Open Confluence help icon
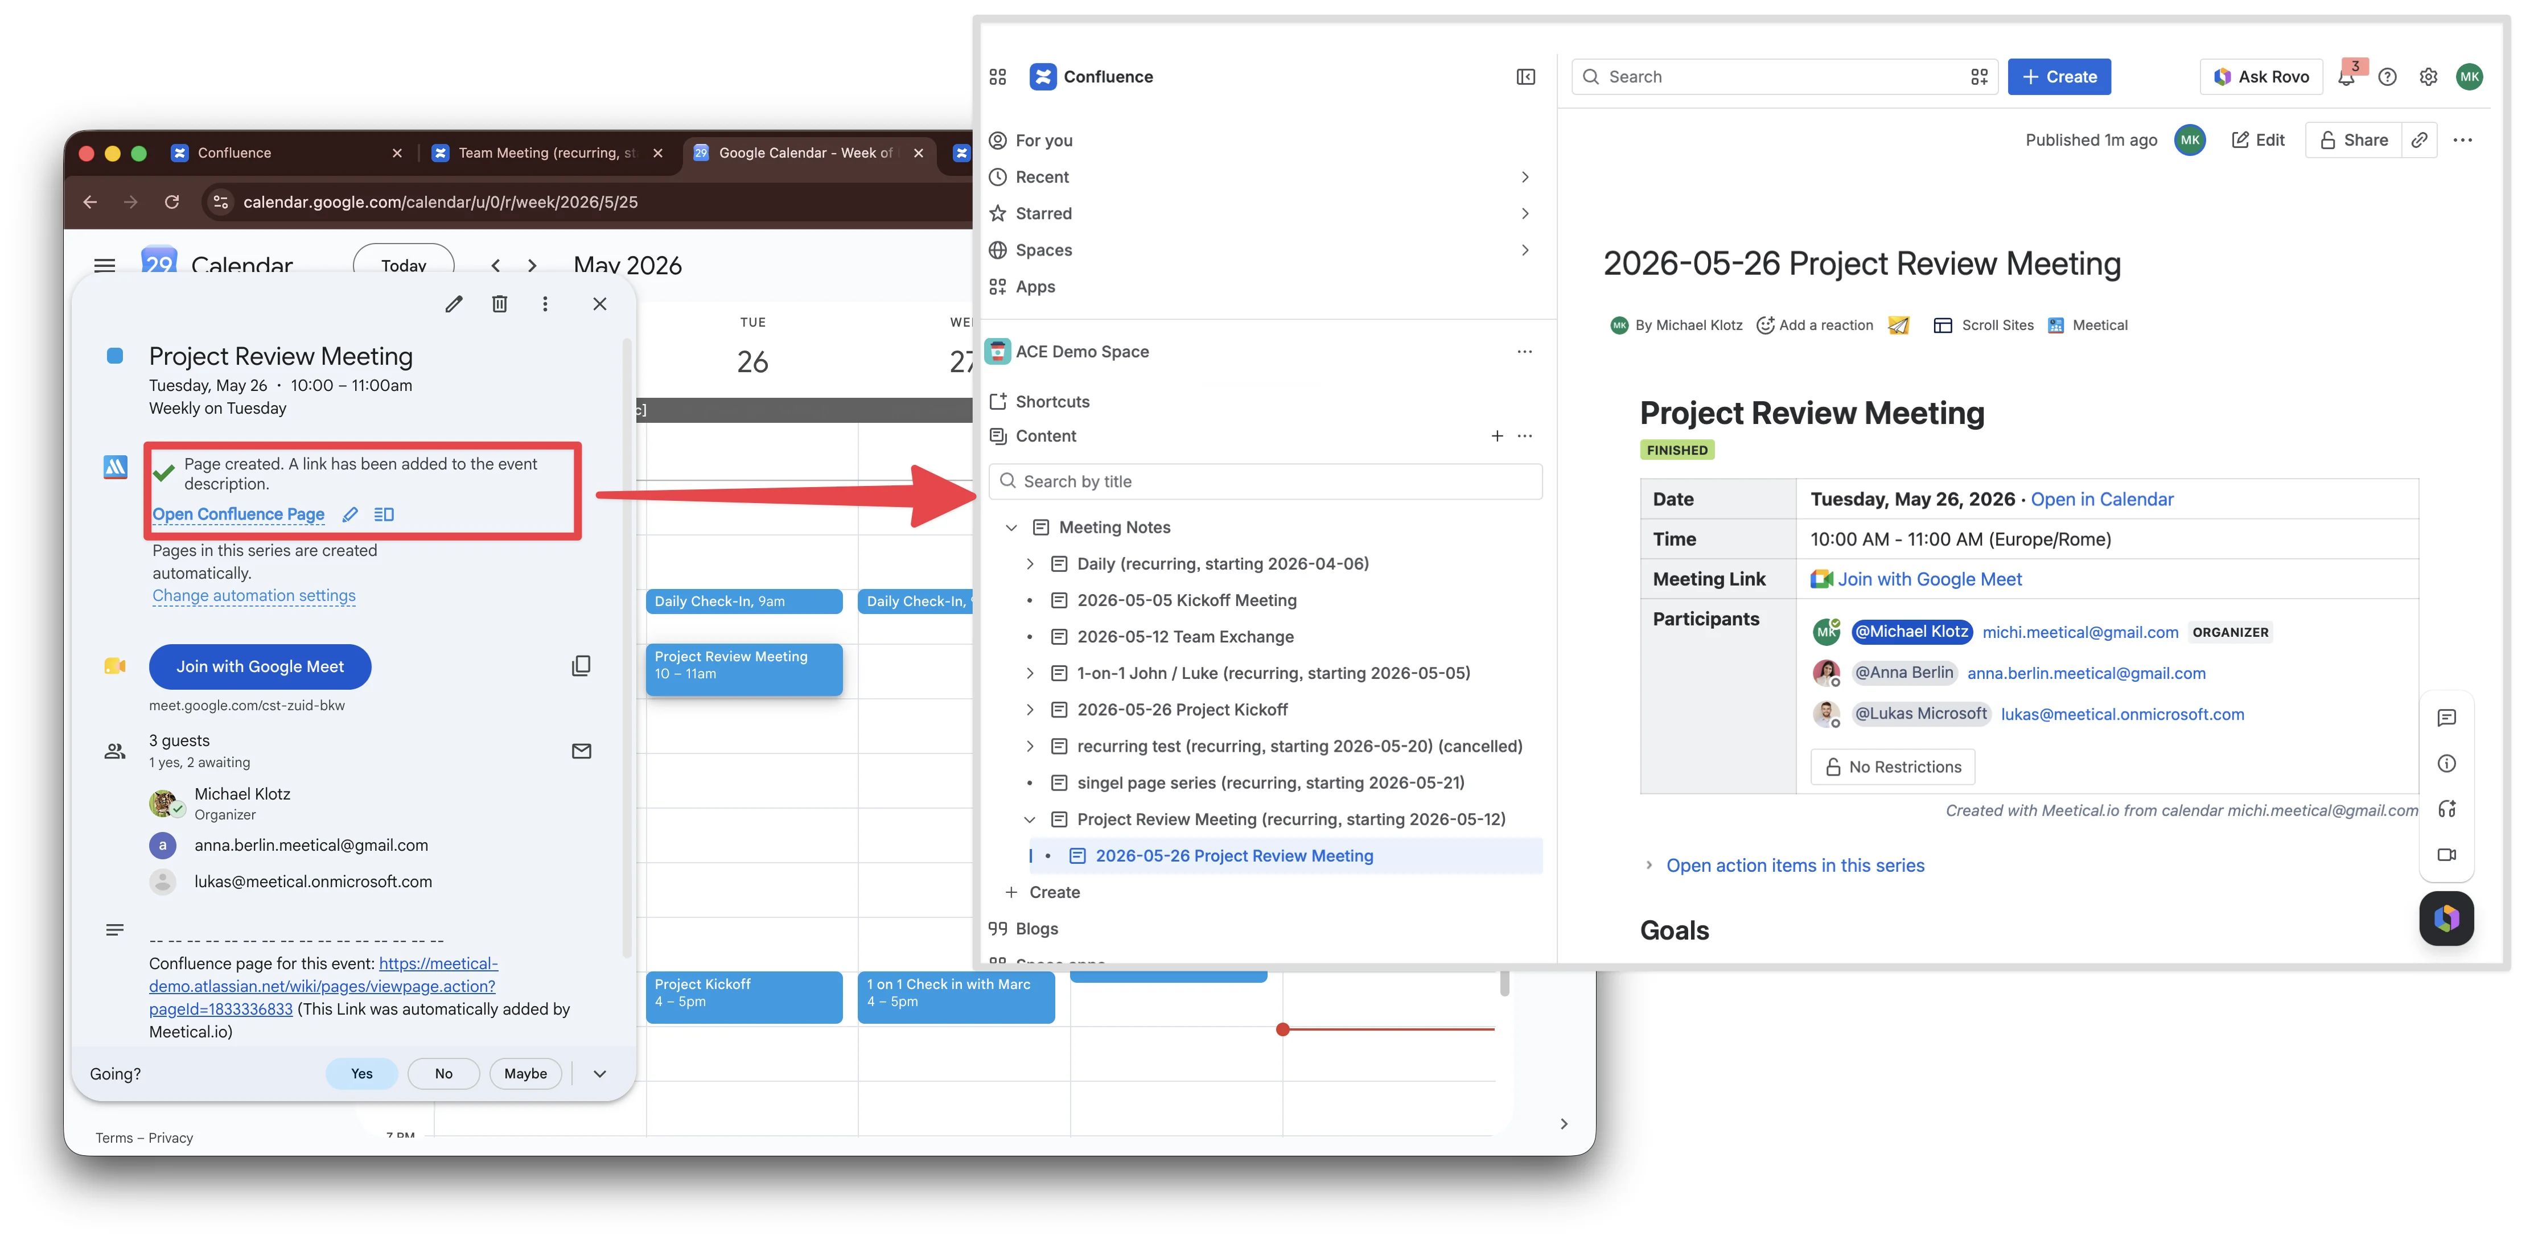Image resolution: width=2542 pixels, height=1240 pixels. (x=2387, y=76)
